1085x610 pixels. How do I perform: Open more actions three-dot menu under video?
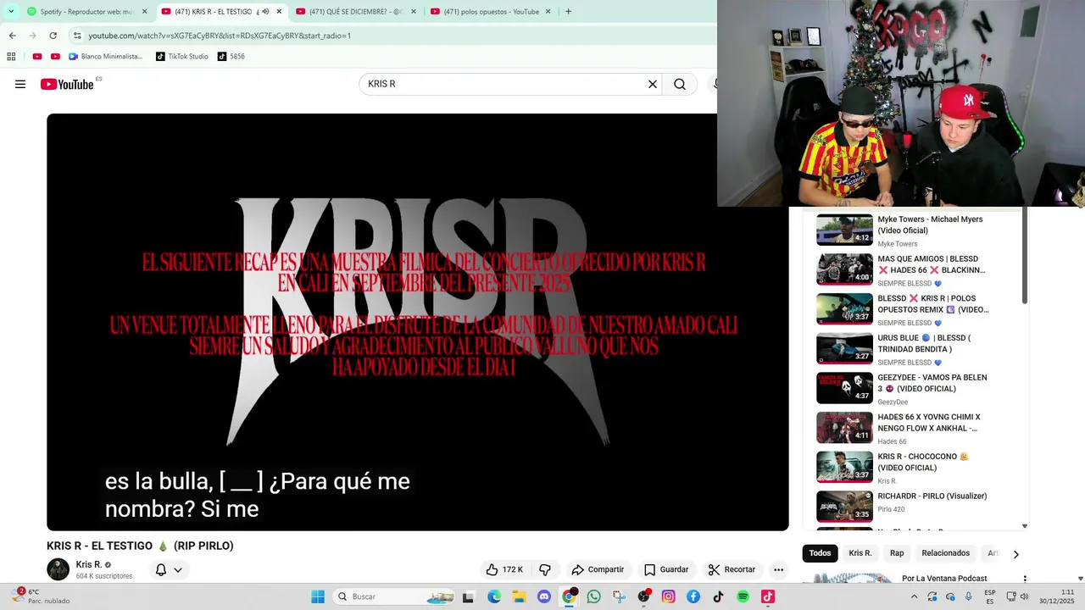click(x=778, y=569)
